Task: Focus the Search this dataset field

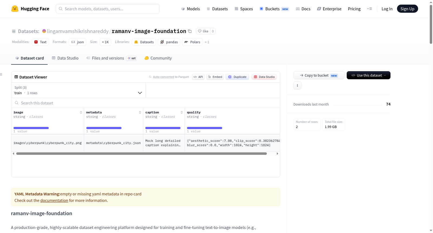Action: [146, 103]
